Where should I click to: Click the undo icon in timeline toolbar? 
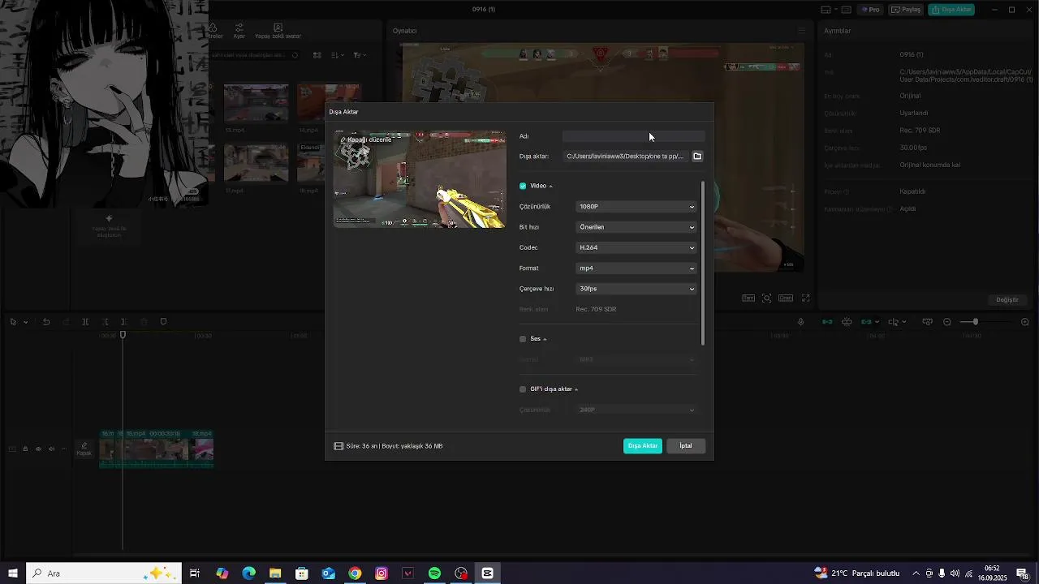[46, 322]
